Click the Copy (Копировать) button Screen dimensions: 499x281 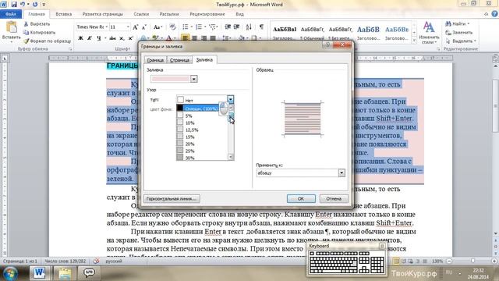(x=39, y=33)
